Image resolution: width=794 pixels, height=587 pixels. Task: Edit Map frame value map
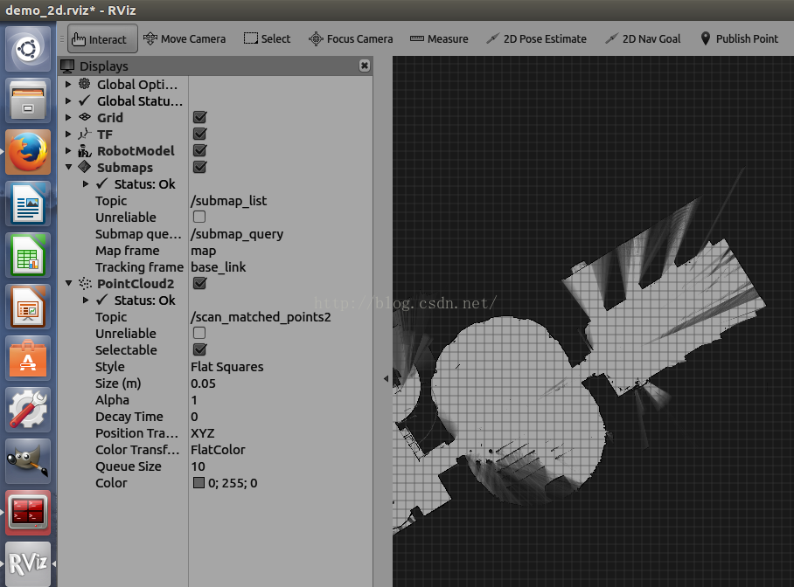click(281, 251)
